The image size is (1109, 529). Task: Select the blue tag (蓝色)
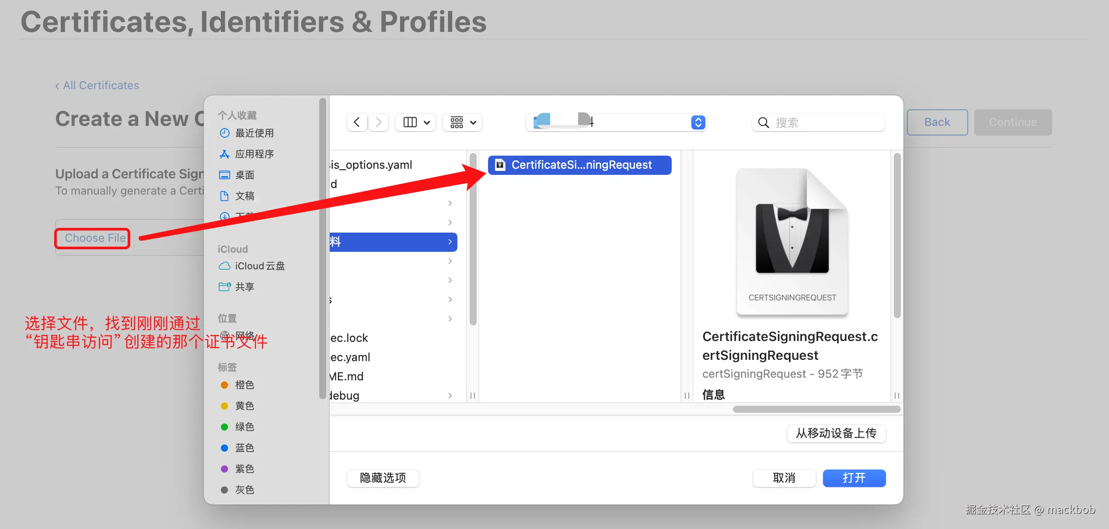point(244,448)
